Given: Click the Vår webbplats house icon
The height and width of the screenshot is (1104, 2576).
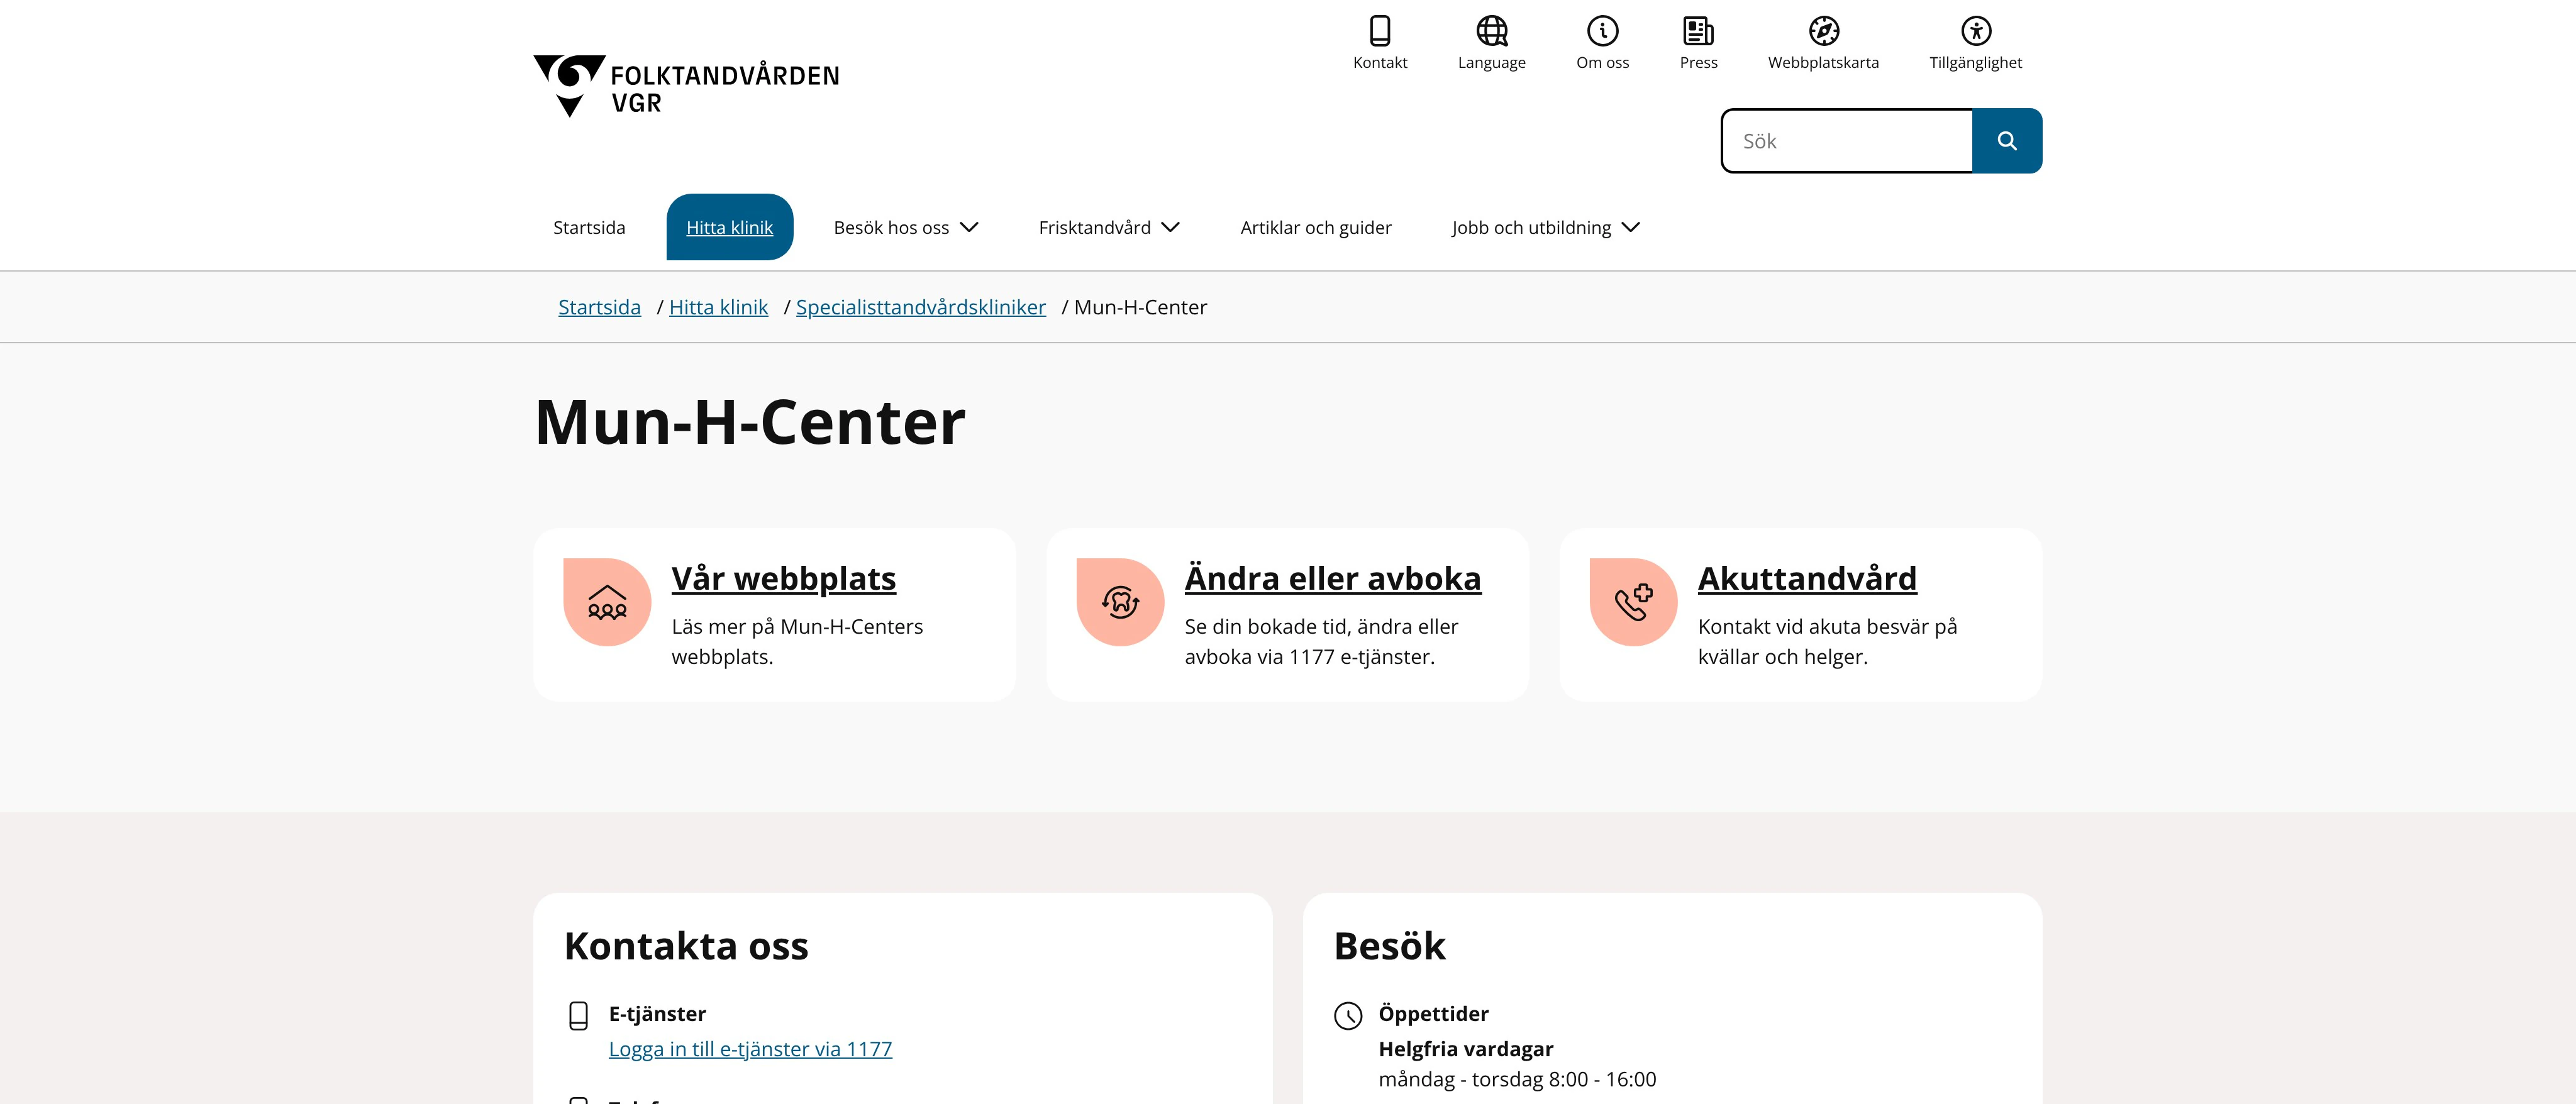Looking at the screenshot, I should [x=607, y=602].
